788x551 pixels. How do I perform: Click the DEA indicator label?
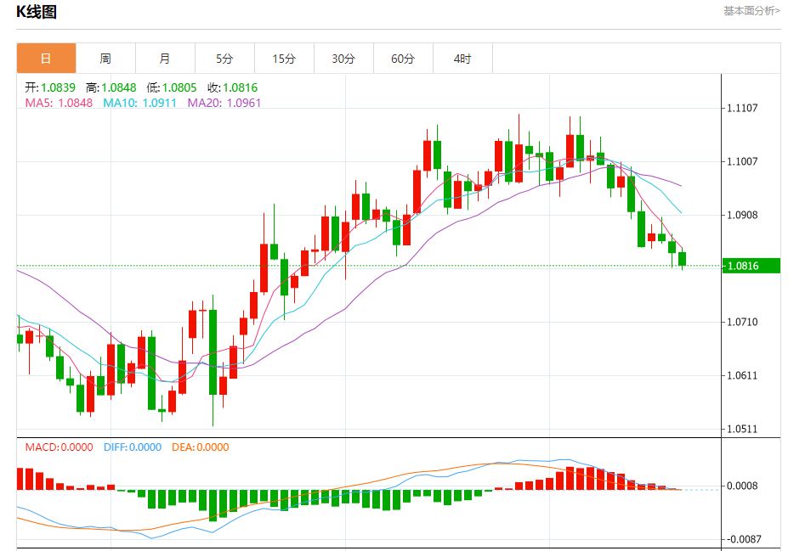(200, 447)
